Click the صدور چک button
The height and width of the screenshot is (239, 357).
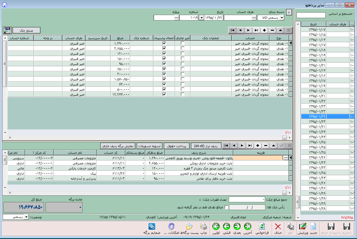click(x=27, y=30)
